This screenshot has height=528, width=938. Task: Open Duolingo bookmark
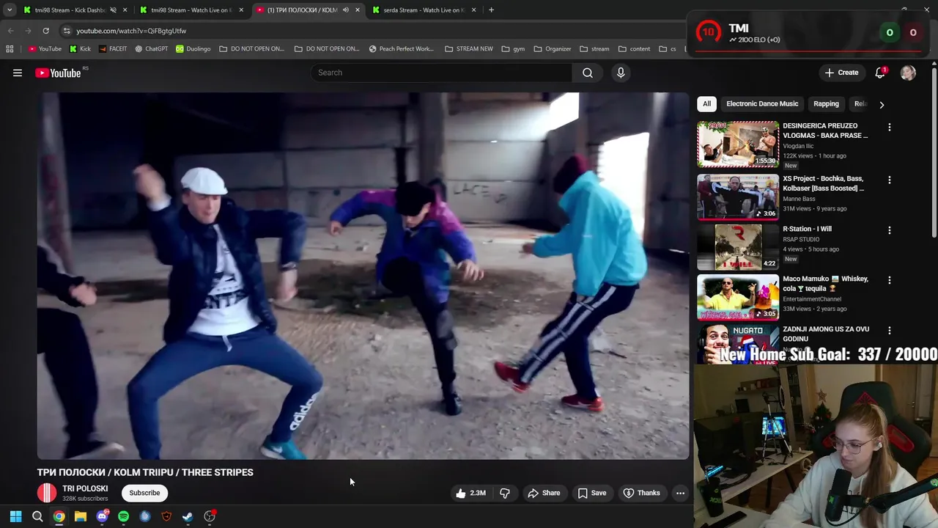(x=193, y=49)
